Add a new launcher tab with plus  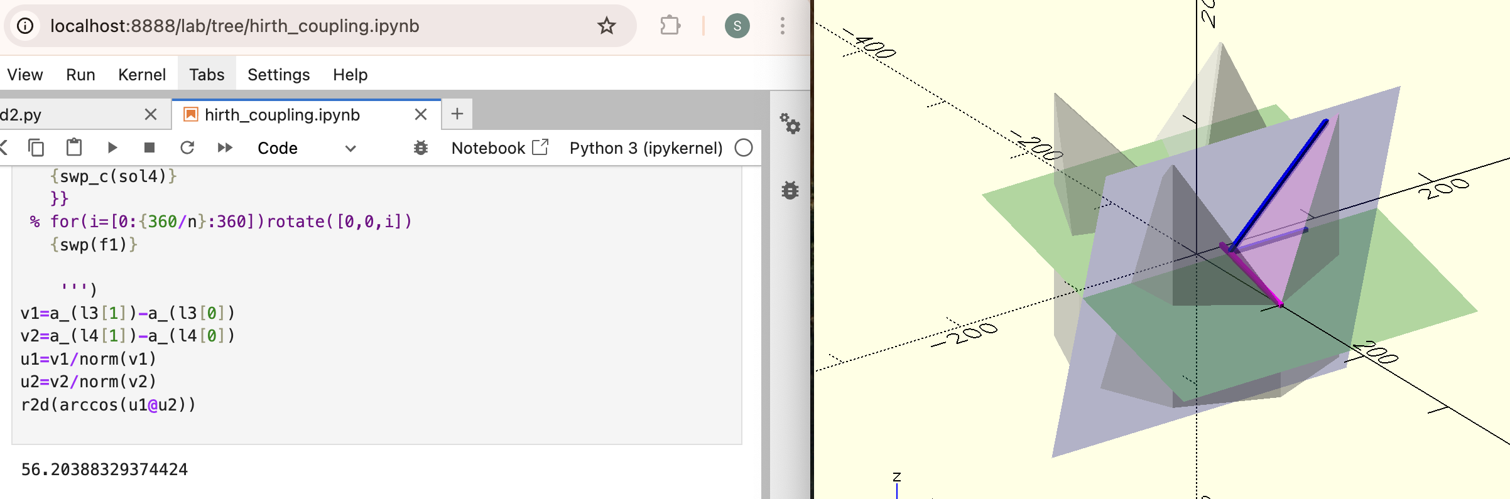pyautogui.click(x=457, y=114)
